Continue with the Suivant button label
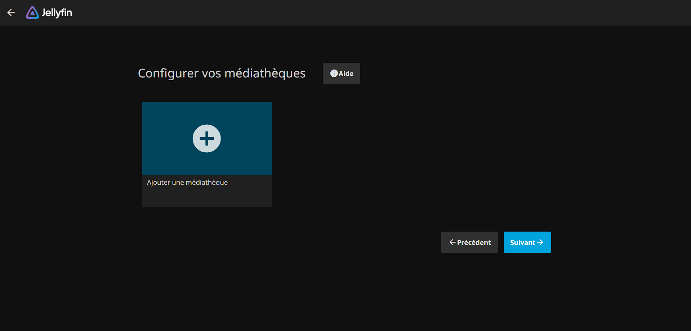Viewport: 691px width, 331px height. click(522, 243)
